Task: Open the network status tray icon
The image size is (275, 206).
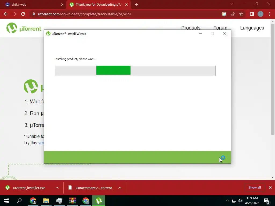Action: point(234,201)
